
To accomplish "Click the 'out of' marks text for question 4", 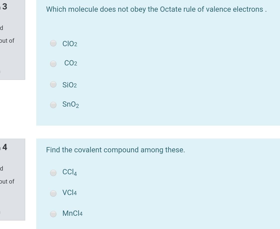I will click(7, 182).
